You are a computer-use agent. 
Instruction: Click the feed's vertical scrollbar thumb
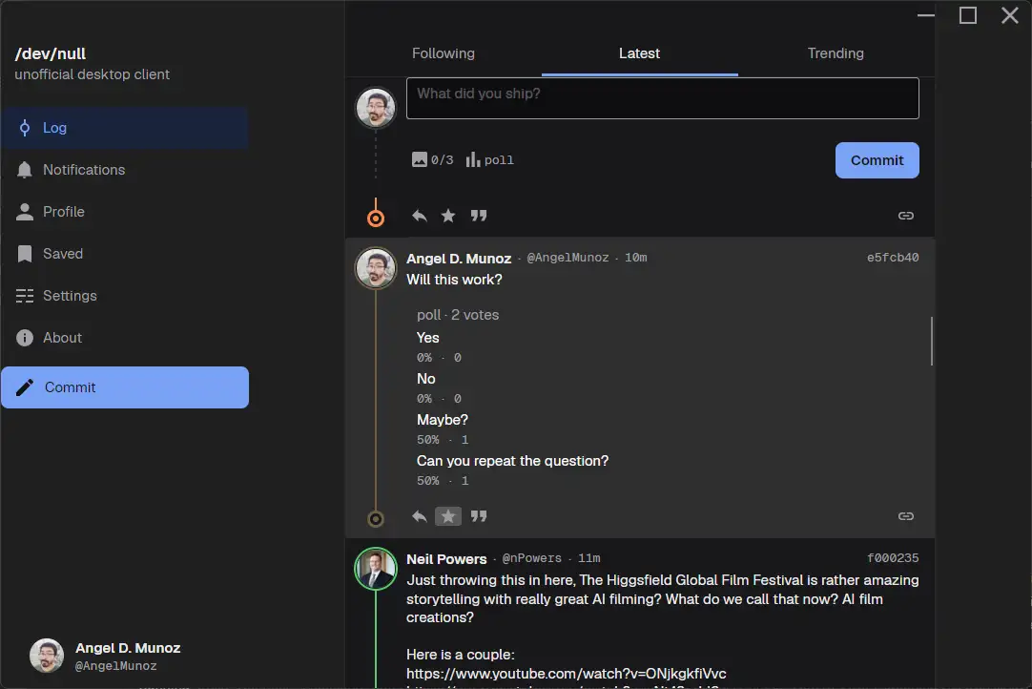[931, 342]
